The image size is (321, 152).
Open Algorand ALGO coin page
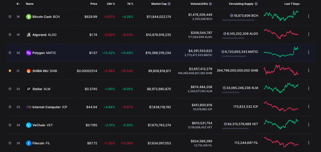(45, 35)
